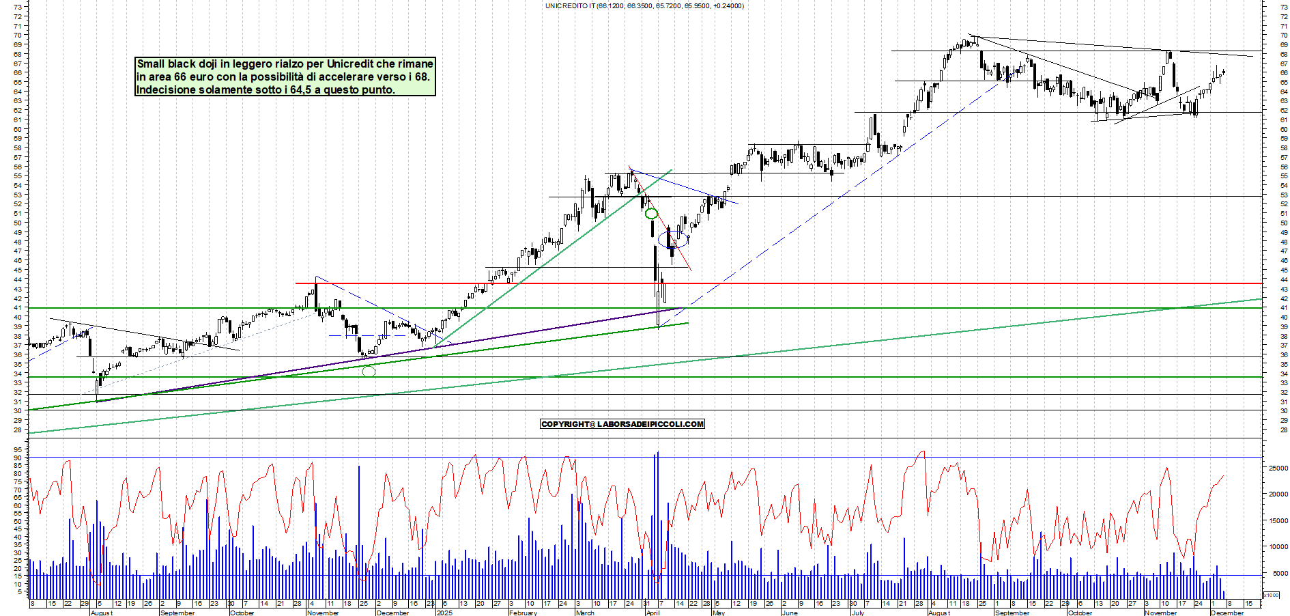The width and height of the screenshot is (1290, 616).
Task: Click the April month label
Action: pyautogui.click(x=653, y=613)
